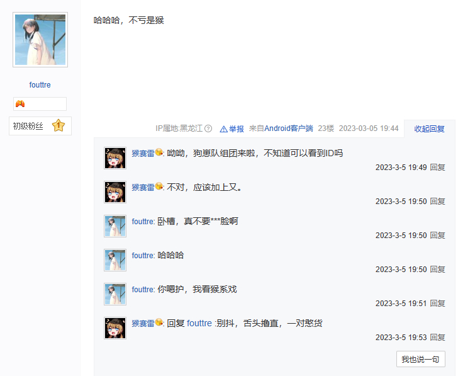The width and height of the screenshot is (458, 376).
Task: Reply to the 19:51 comment
Action: click(x=438, y=304)
